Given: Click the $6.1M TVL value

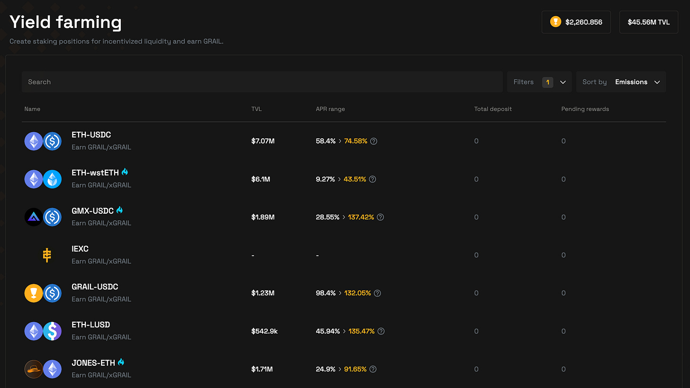Looking at the screenshot, I should (x=261, y=179).
